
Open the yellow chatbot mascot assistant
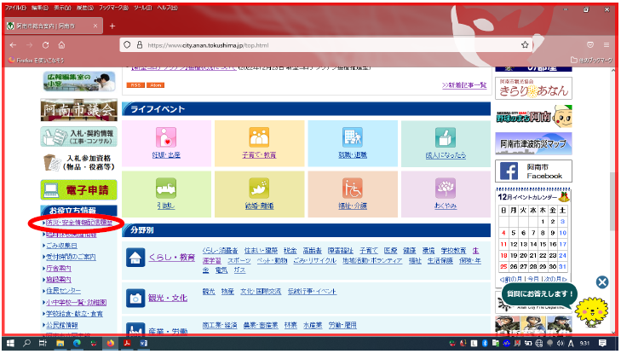click(x=591, y=312)
